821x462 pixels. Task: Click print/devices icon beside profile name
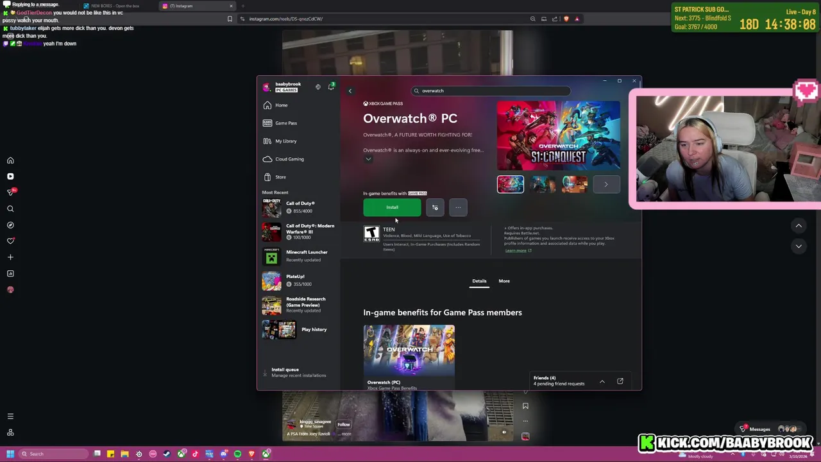point(318,87)
